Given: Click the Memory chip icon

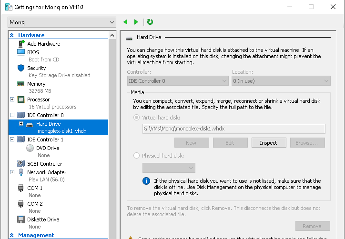Looking at the screenshot, I should click(20, 84).
